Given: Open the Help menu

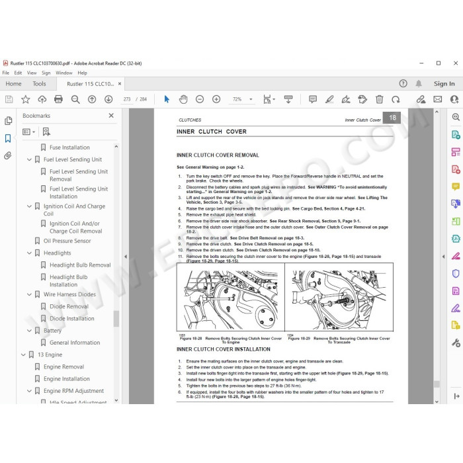Looking at the screenshot, I should (83, 73).
